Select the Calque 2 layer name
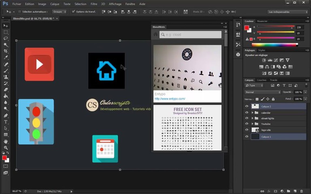The width and height of the screenshot is (311, 194). pyautogui.click(x=266, y=106)
